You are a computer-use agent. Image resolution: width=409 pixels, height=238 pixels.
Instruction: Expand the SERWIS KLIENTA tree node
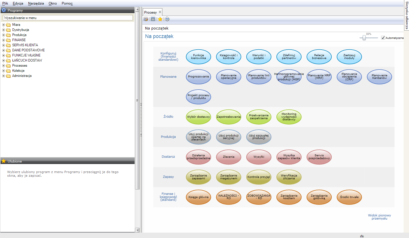point(4,45)
